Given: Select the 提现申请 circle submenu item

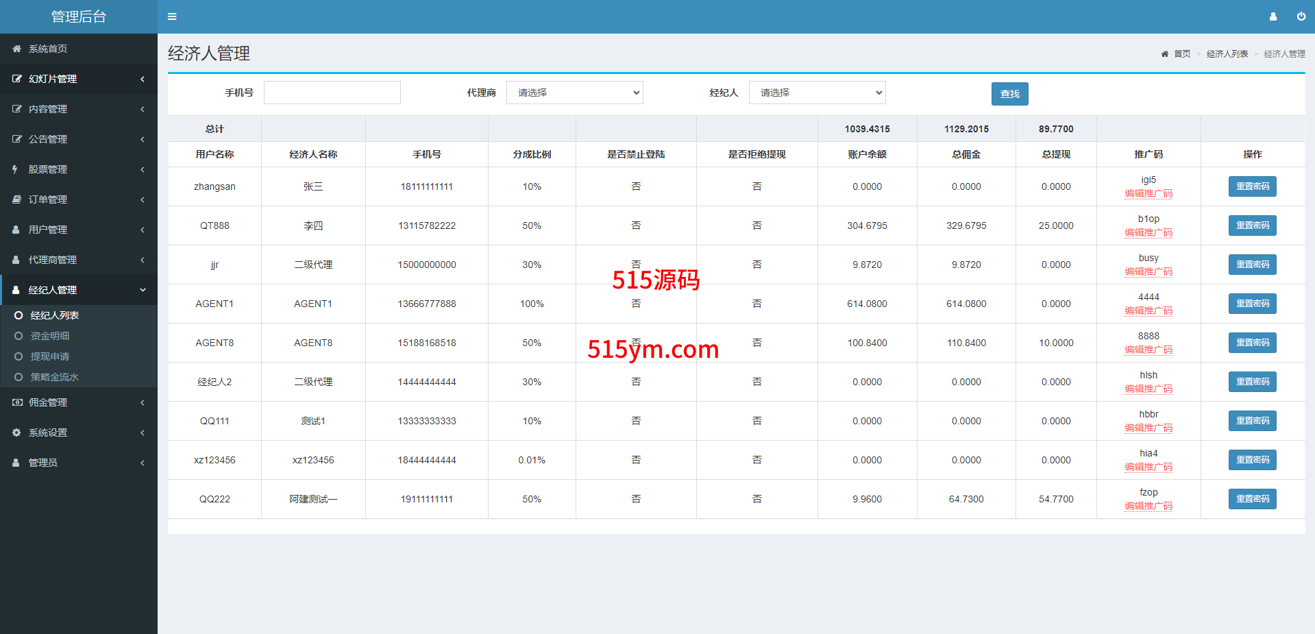Looking at the screenshot, I should 49,356.
